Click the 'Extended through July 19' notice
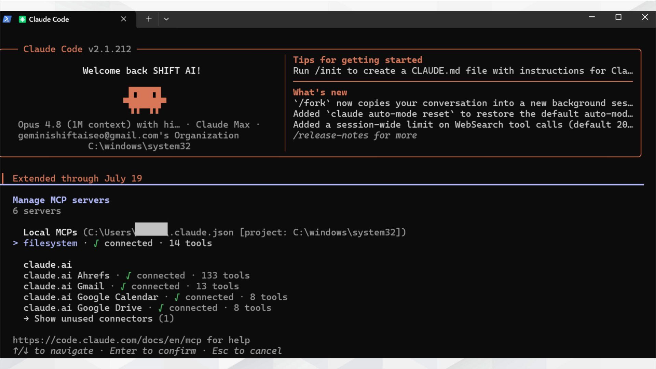The width and height of the screenshot is (656, 369). coord(77,179)
